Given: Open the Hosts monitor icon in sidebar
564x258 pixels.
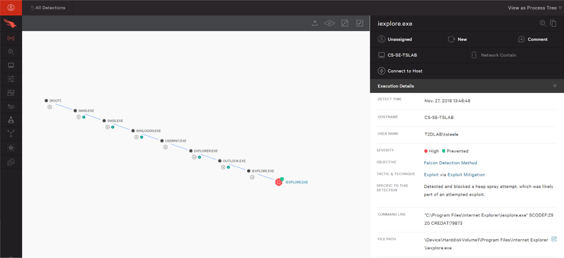Looking at the screenshot, I should pyautogui.click(x=11, y=65).
